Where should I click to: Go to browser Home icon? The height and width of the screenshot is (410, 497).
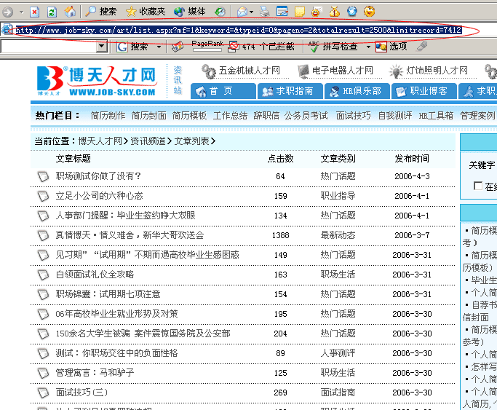point(70,12)
